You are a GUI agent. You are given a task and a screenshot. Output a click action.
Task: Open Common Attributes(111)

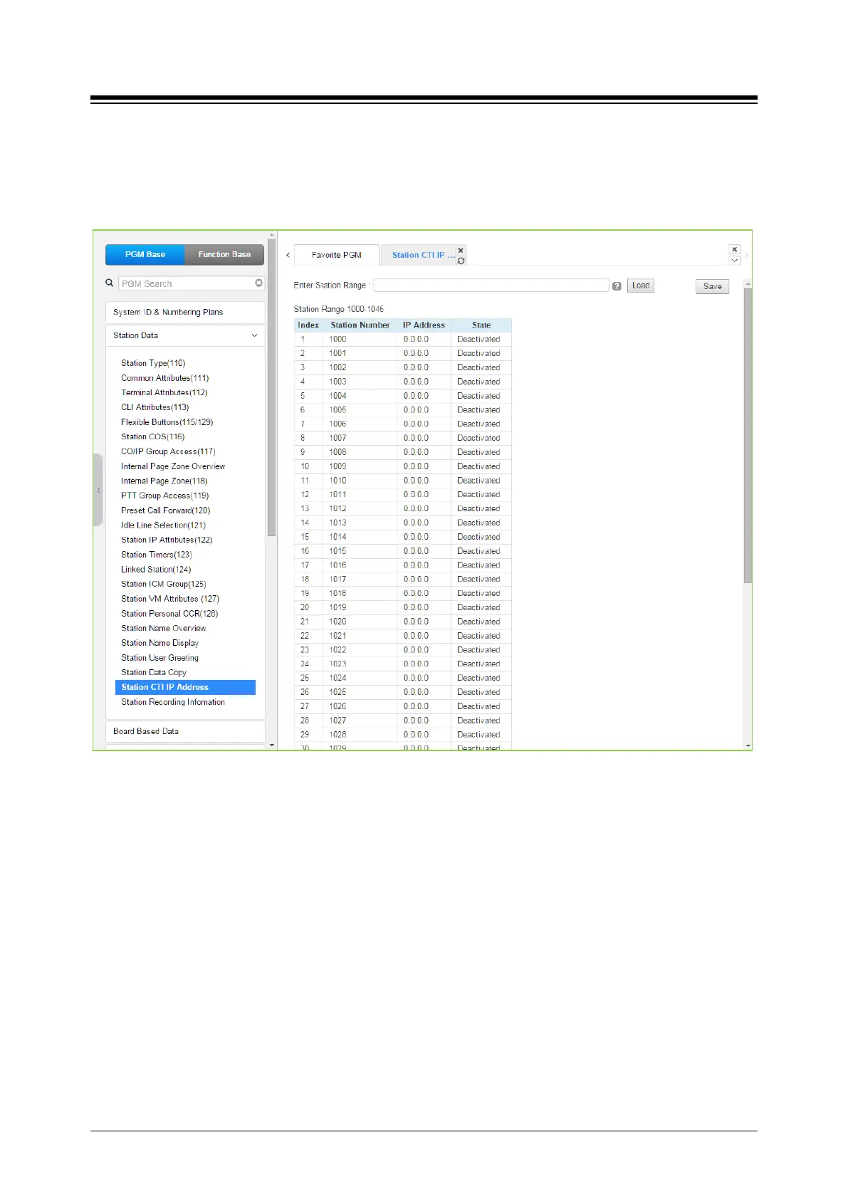[x=164, y=378]
